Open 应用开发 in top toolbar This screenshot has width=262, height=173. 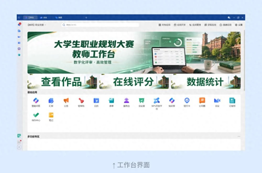(180, 25)
